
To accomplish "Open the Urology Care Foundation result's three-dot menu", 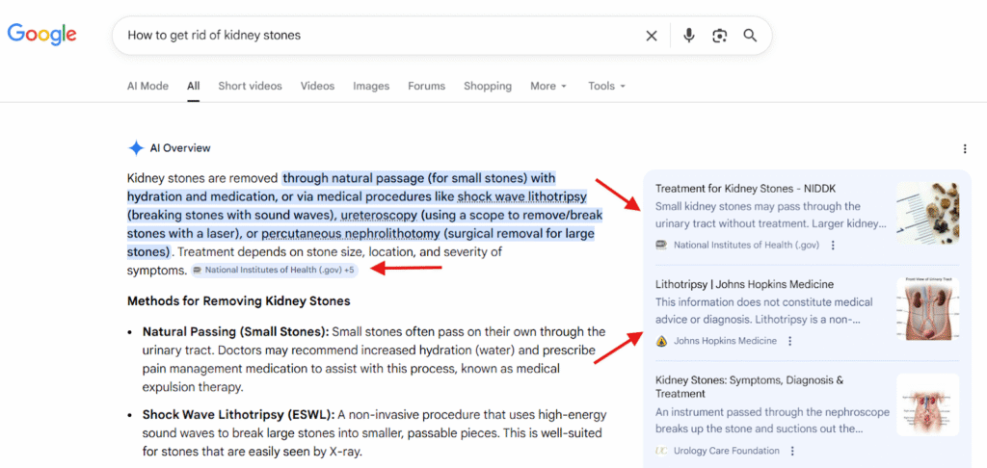I will (x=793, y=451).
